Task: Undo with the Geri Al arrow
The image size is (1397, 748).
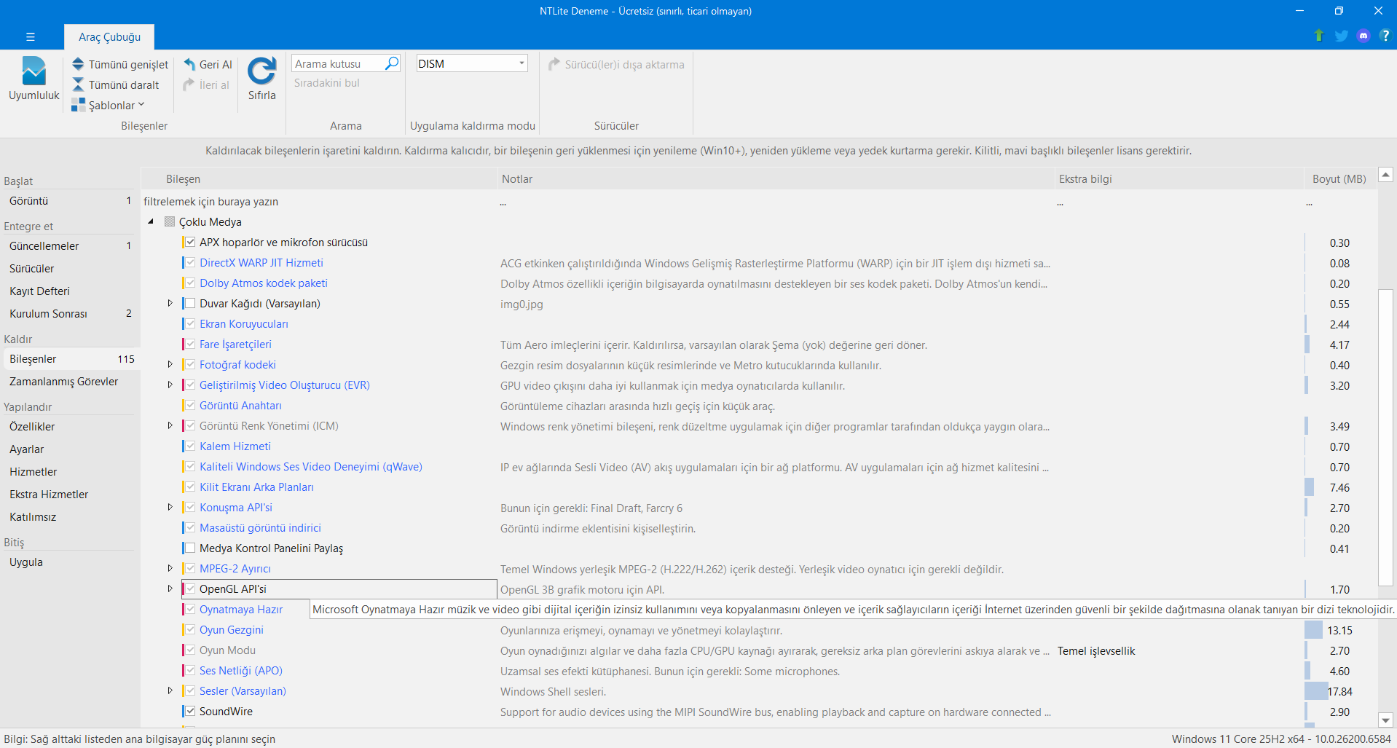Action: 189,64
